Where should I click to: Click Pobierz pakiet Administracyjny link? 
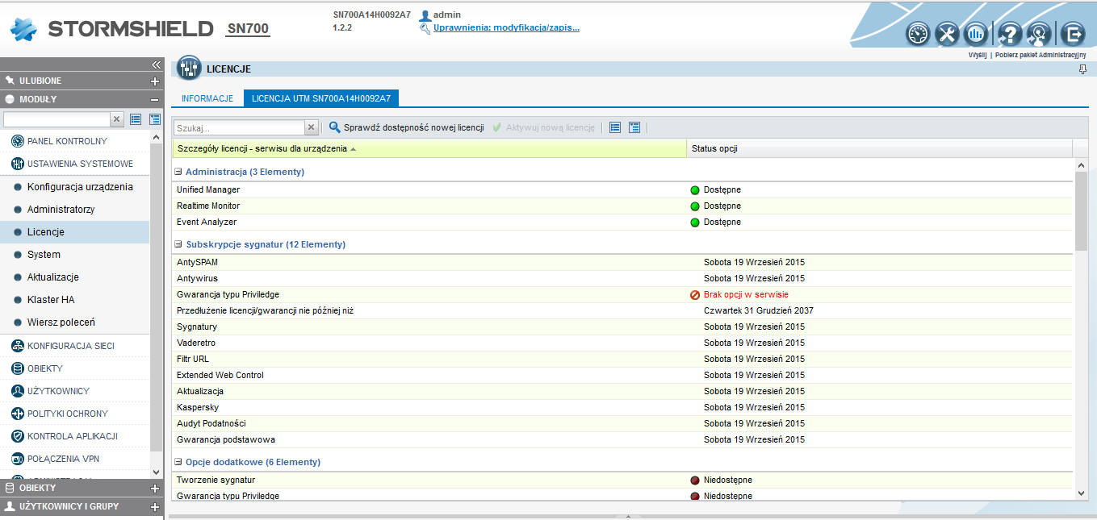tap(1040, 55)
